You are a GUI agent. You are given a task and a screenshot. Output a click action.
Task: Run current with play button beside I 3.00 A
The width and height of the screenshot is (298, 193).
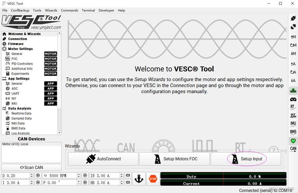(38, 182)
